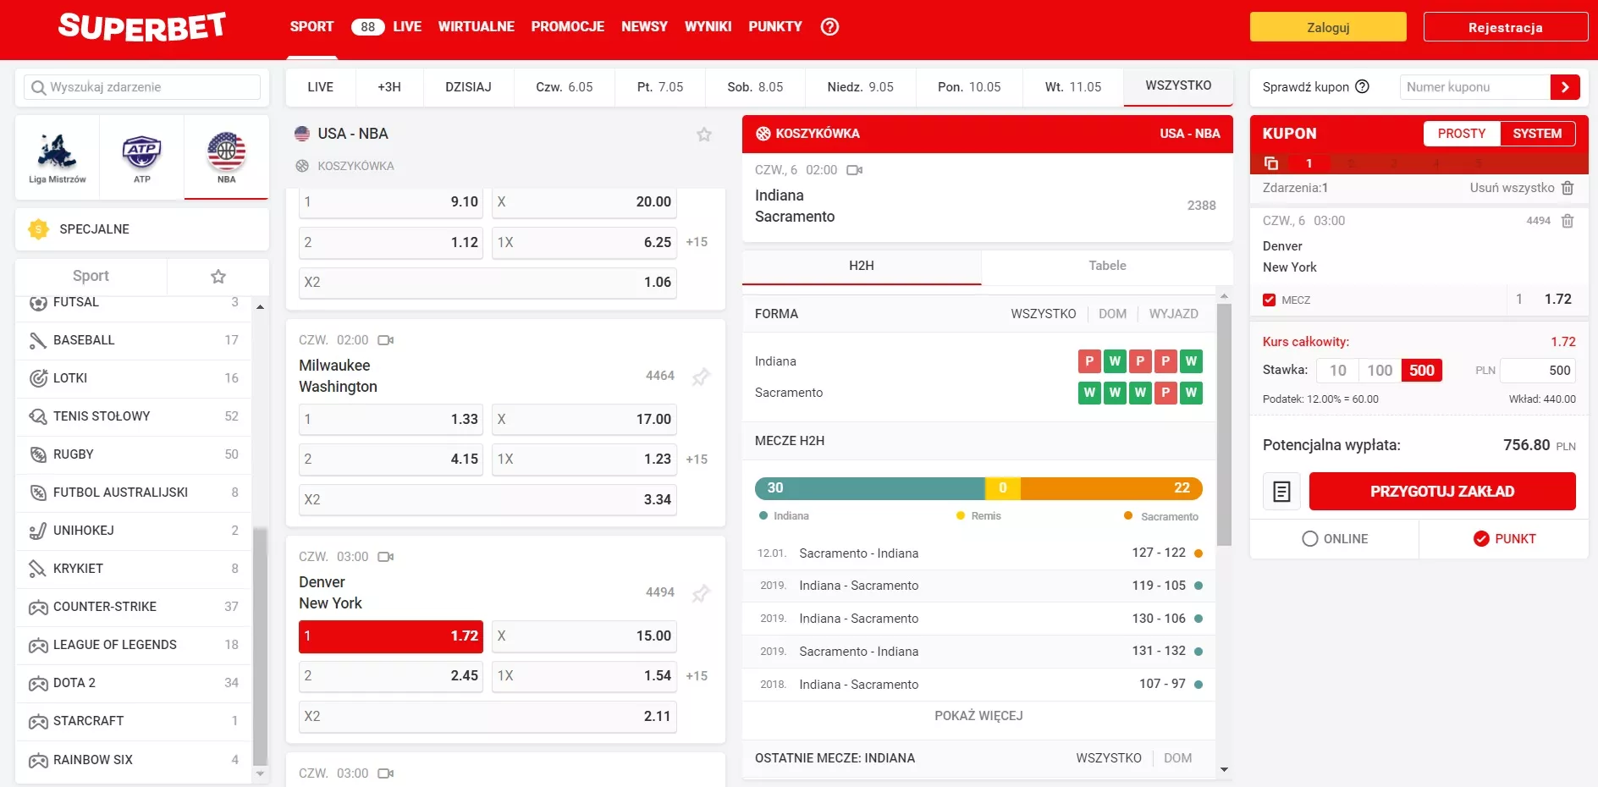Select the Liga Mistrzów shortcut icon
This screenshot has height=787, width=1598.
(x=58, y=157)
